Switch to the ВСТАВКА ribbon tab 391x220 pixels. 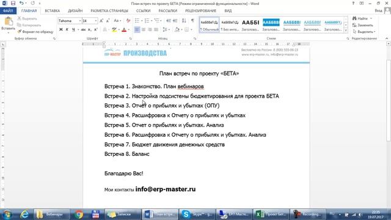click(52, 11)
